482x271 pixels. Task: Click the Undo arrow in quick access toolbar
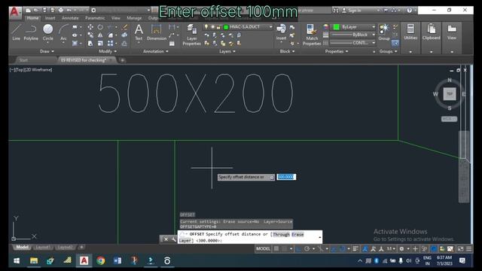69,10
